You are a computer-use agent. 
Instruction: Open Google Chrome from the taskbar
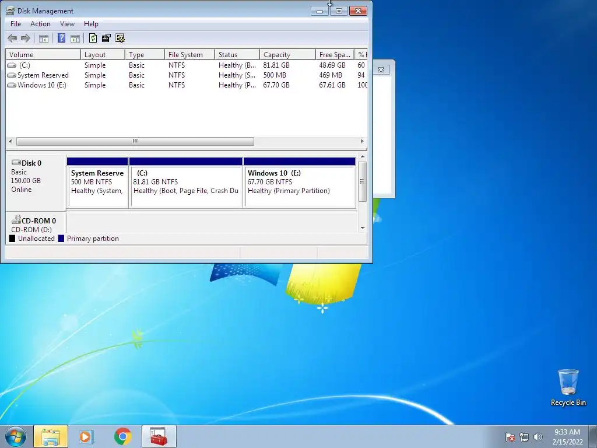122,436
